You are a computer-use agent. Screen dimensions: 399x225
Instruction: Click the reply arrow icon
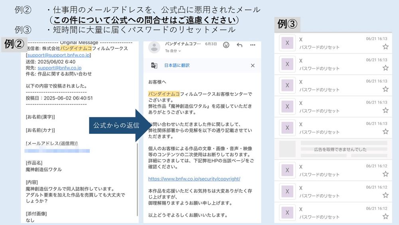click(x=239, y=45)
